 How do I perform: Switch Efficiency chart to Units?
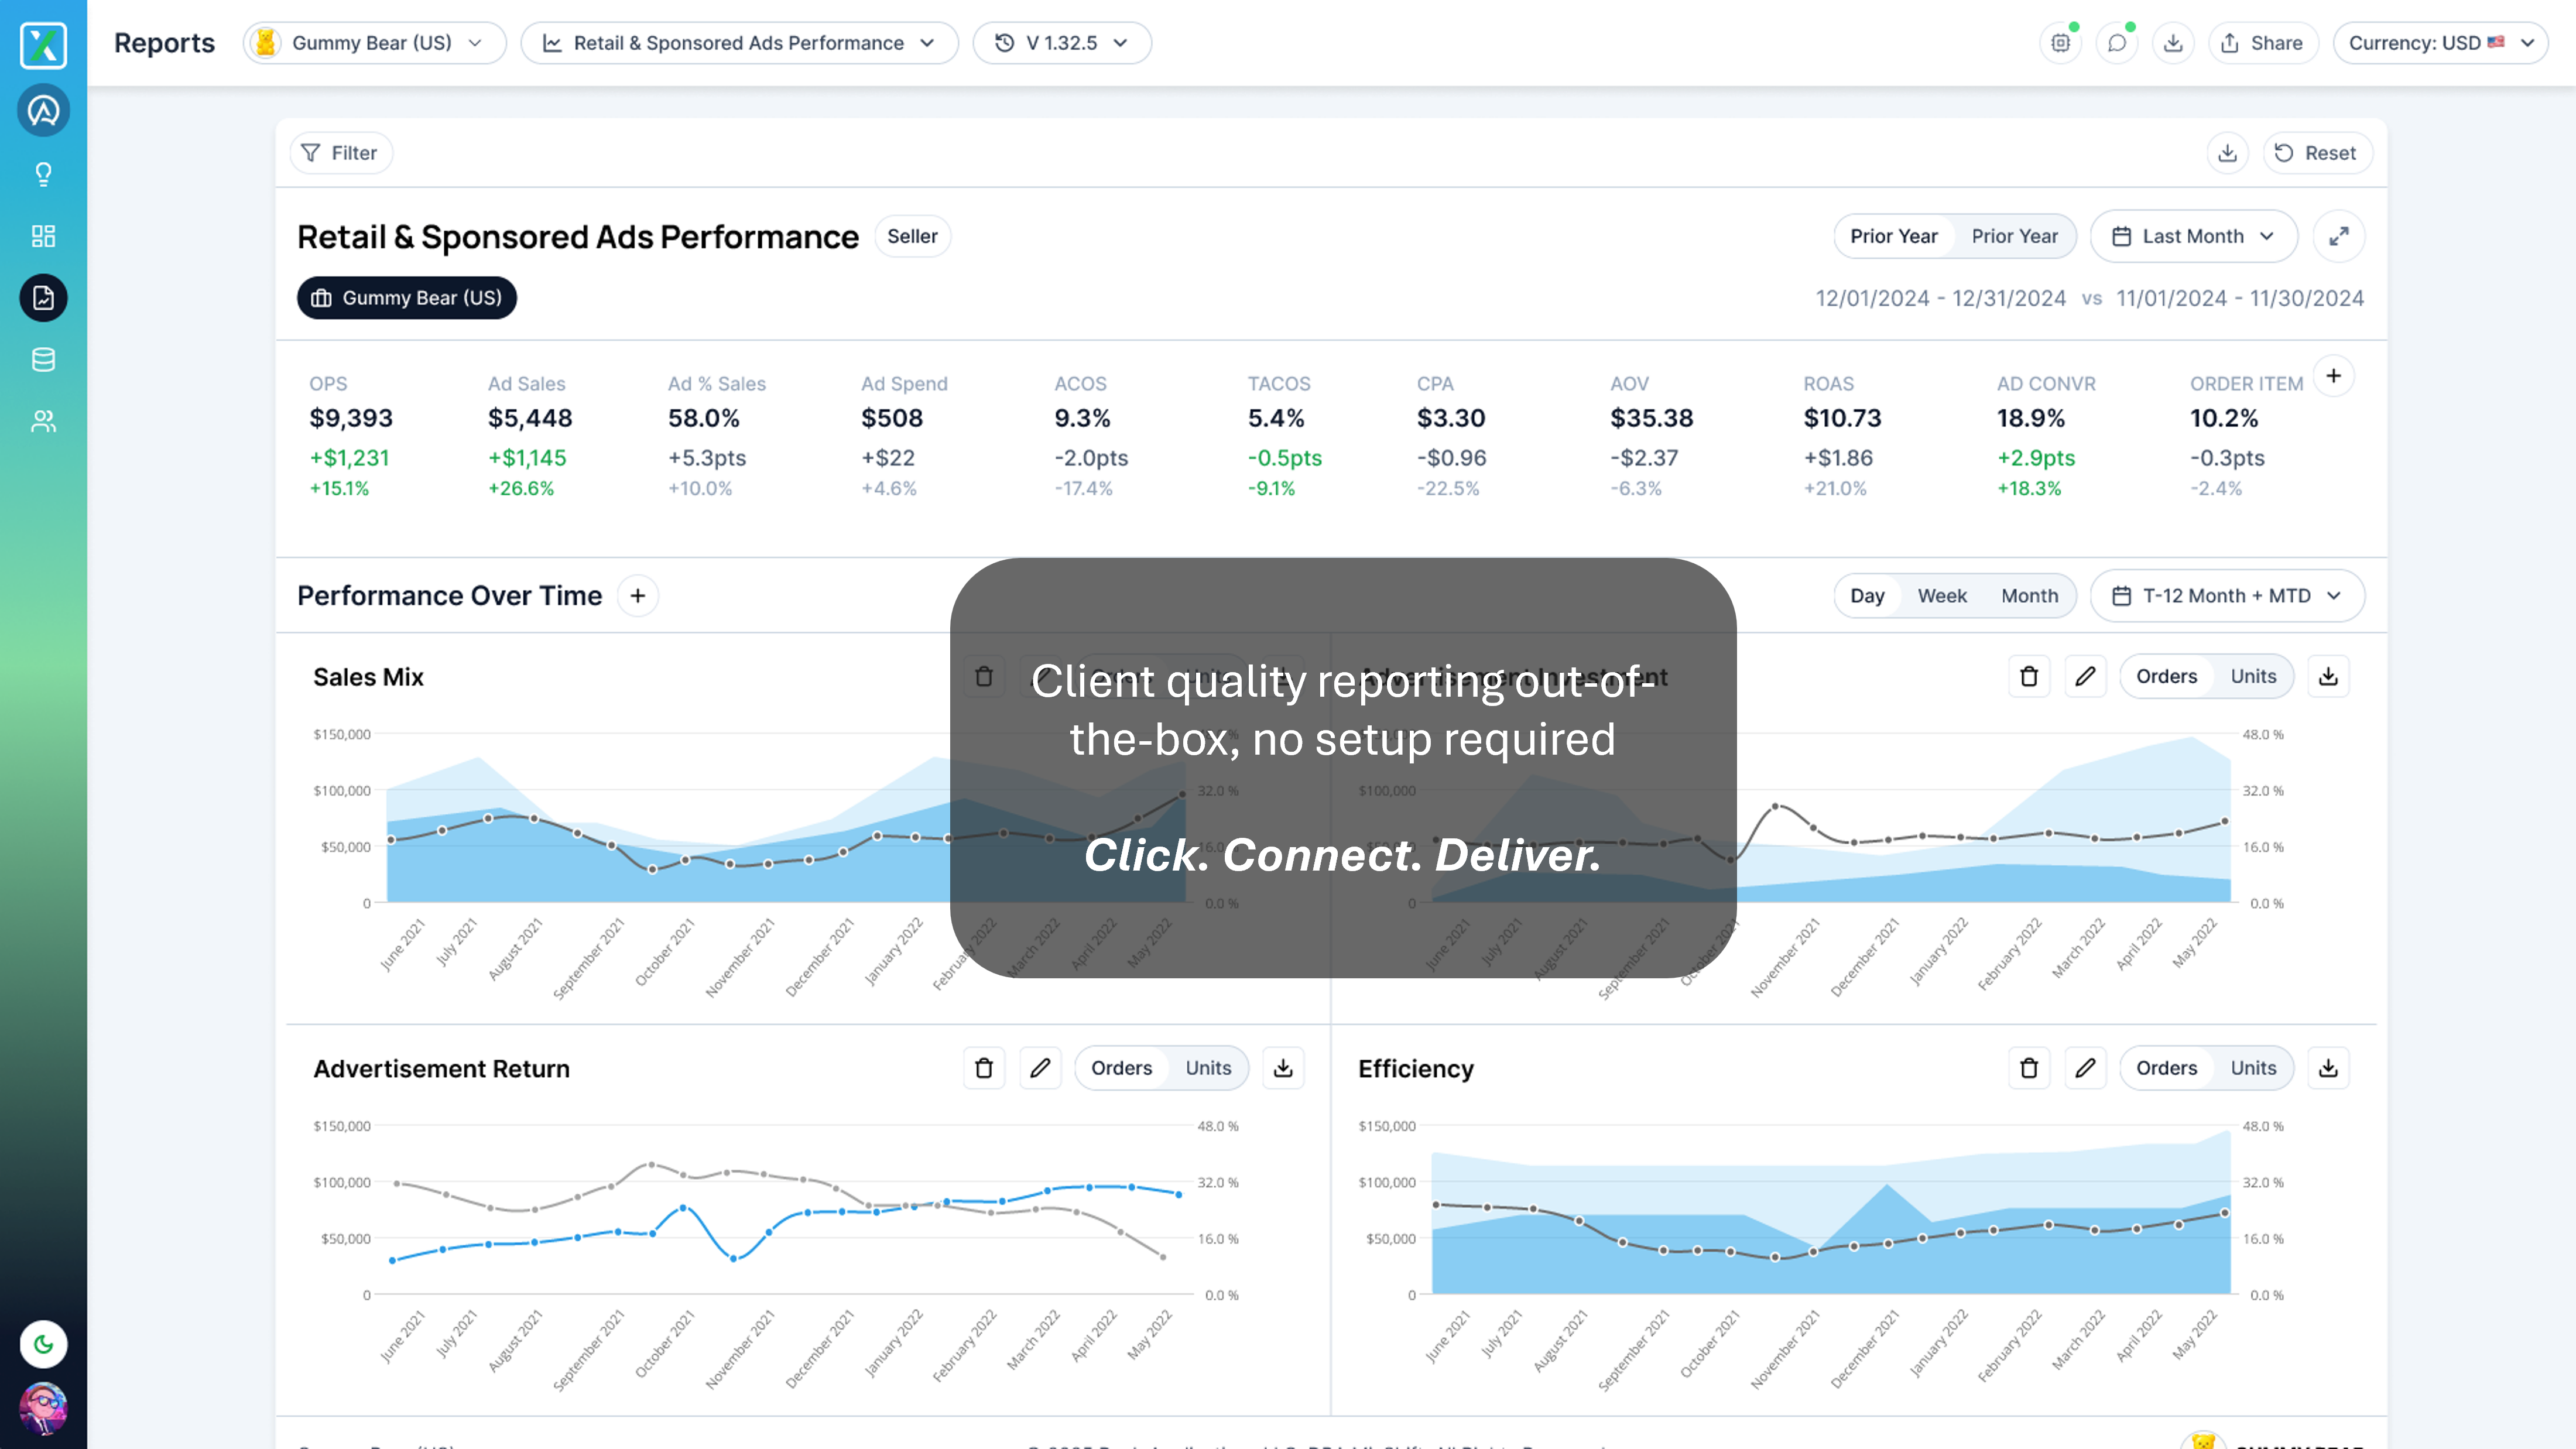click(2253, 1068)
